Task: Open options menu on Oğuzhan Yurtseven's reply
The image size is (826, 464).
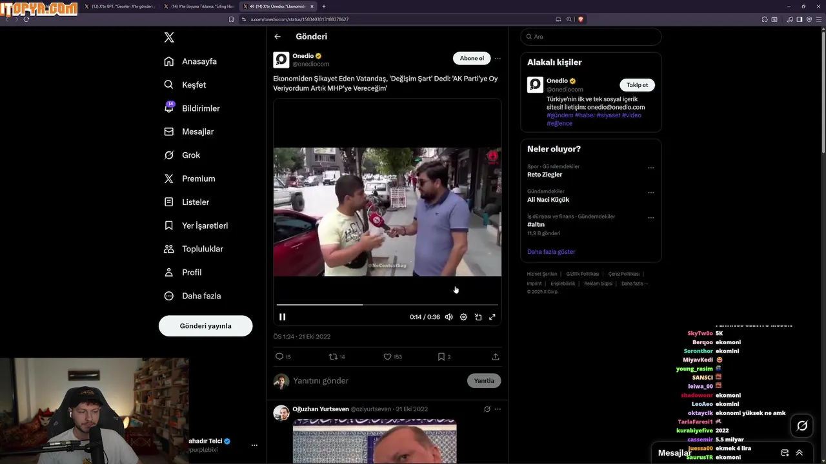Action: [498, 409]
